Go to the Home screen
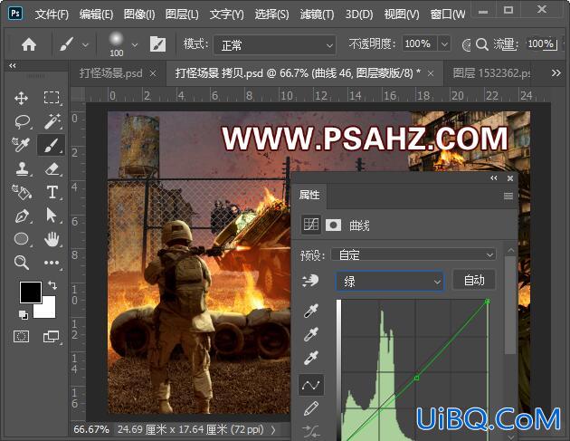570x441 pixels. tap(29, 44)
